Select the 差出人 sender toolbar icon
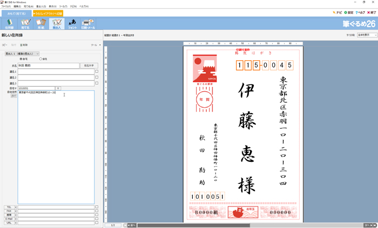Screen dimensions: 378x228 [57, 23]
